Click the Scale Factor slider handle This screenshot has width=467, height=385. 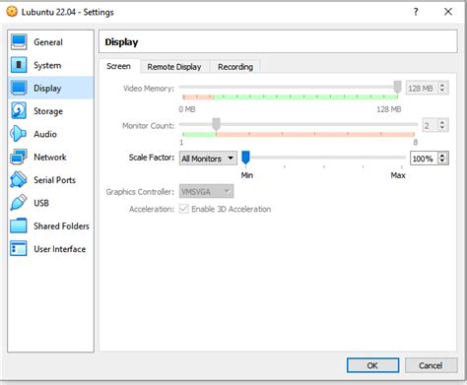tap(245, 158)
